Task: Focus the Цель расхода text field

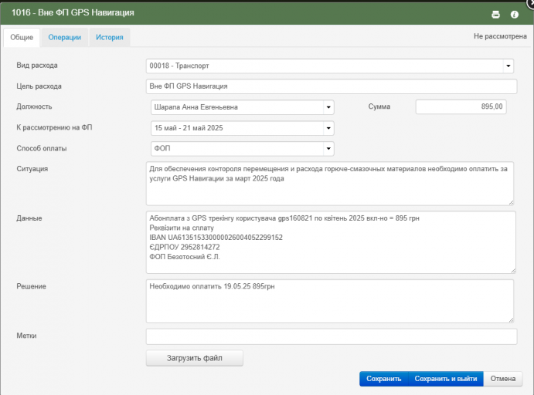Action: [331, 86]
